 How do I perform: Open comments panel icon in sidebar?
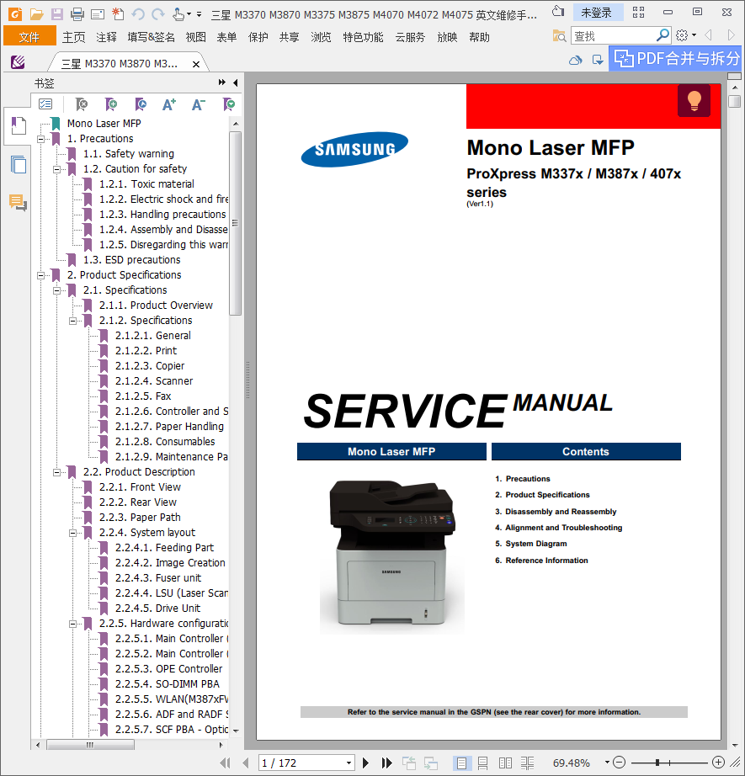point(19,202)
